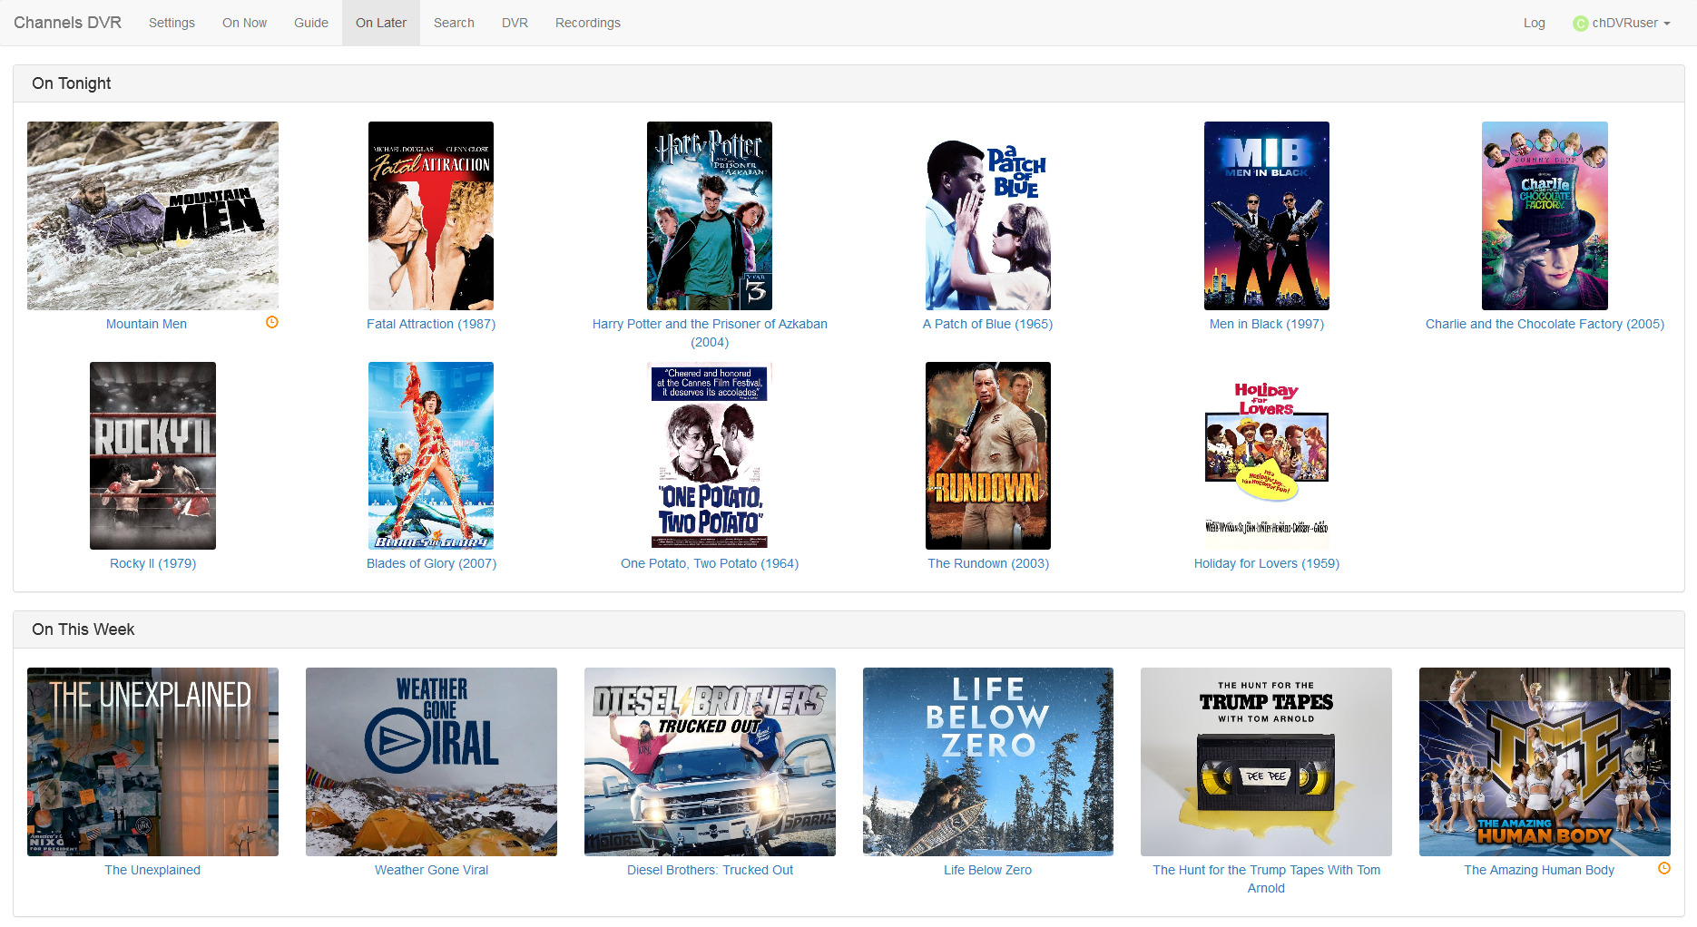Open the Log link
The width and height of the screenshot is (1697, 927).
[1534, 23]
